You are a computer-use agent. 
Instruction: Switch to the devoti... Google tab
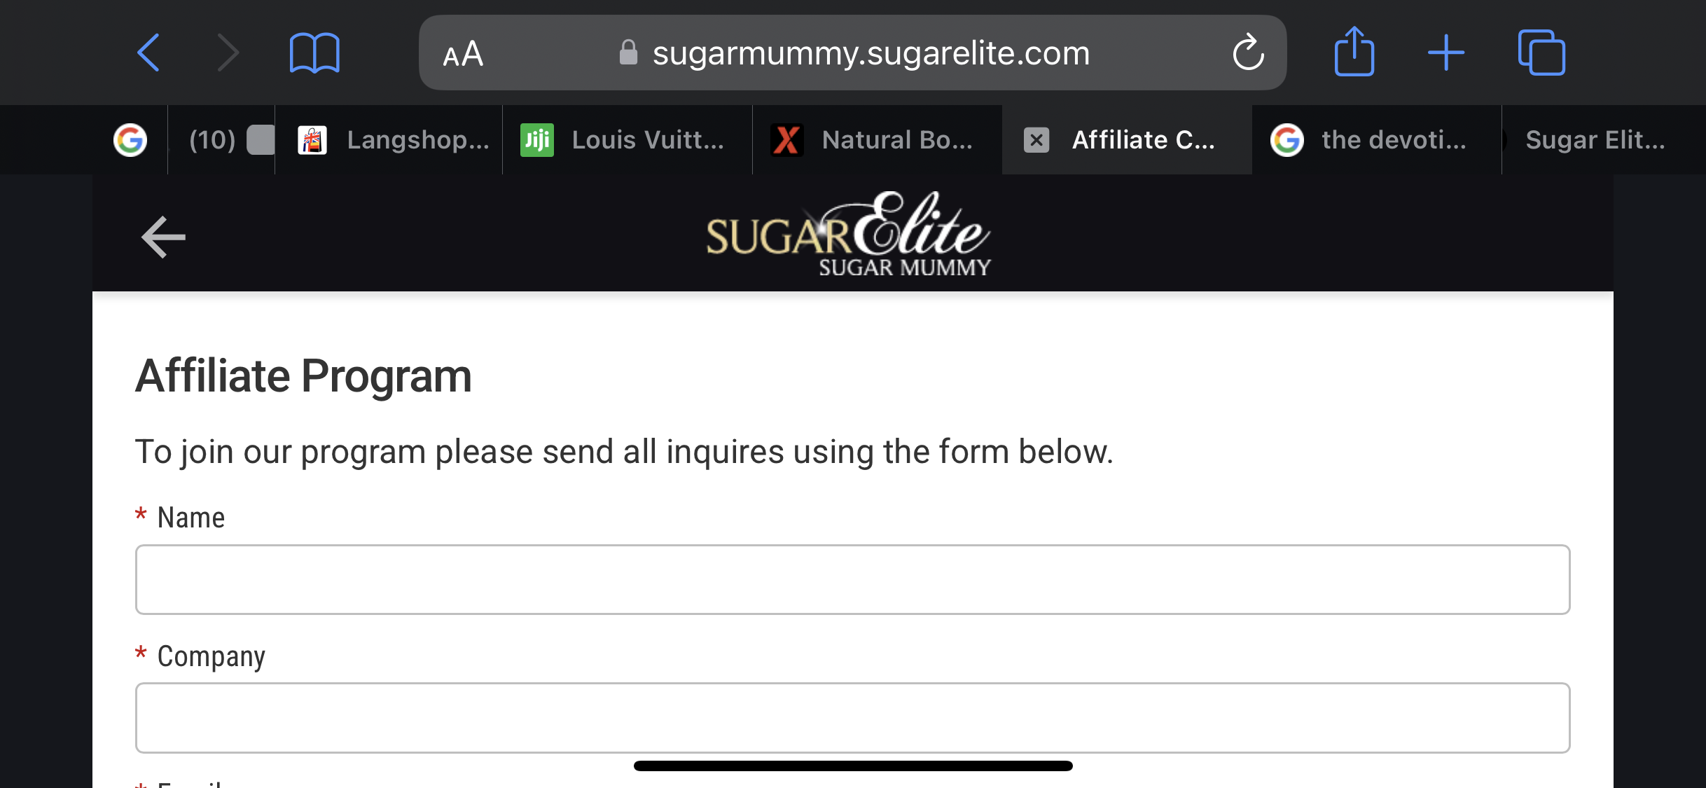tap(1377, 140)
